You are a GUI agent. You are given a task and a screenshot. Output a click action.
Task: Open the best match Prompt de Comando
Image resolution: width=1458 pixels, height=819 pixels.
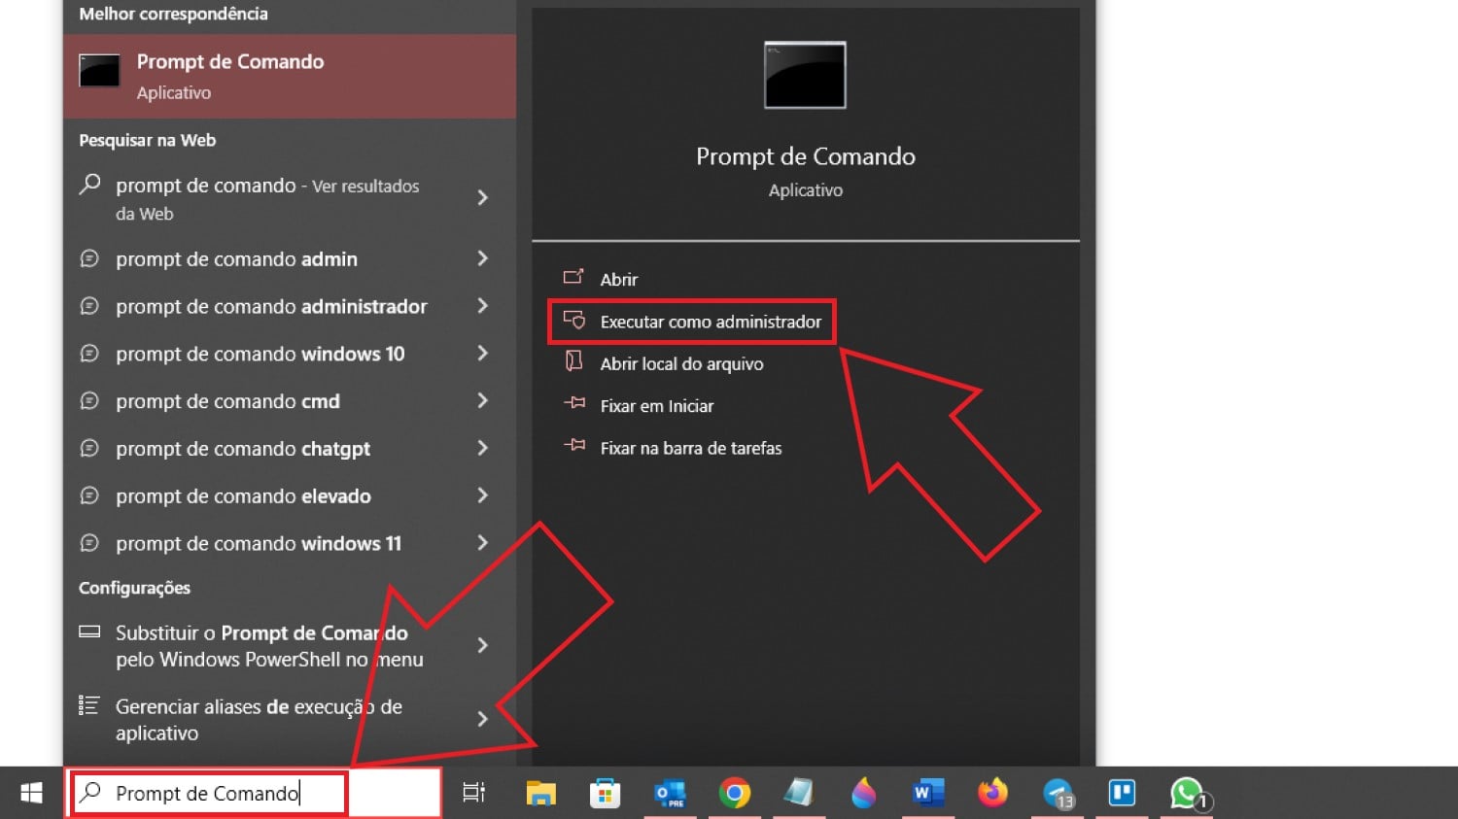[290, 76]
